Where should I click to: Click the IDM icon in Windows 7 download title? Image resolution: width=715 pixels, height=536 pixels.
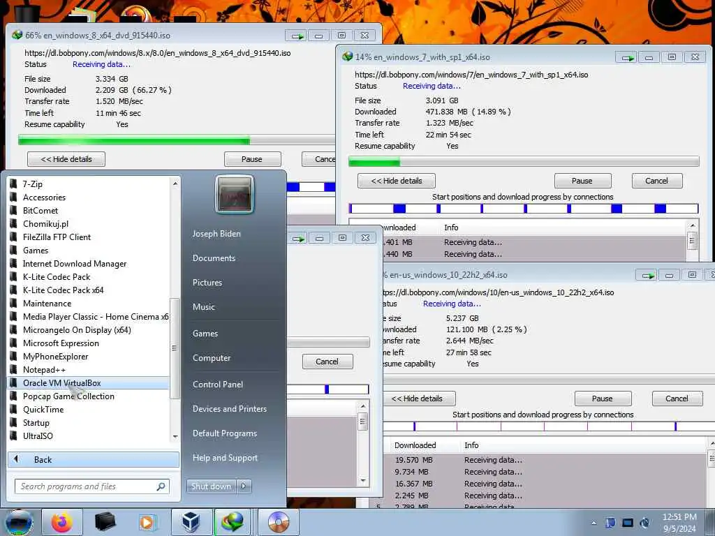click(x=348, y=57)
